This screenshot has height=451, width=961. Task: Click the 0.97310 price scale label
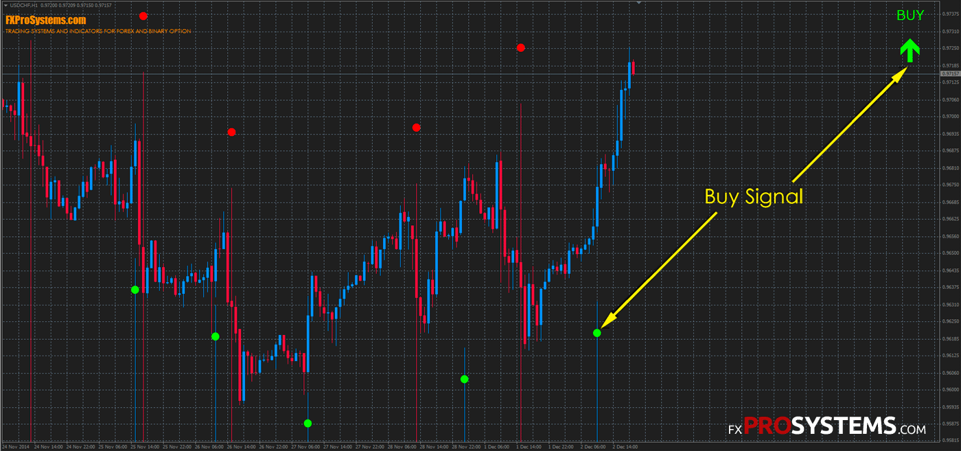(951, 32)
